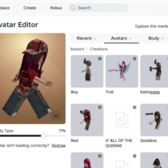Screen dimensions: 168x168
Task: Toggle the 3D avatar view button
Action: tap(56, 116)
